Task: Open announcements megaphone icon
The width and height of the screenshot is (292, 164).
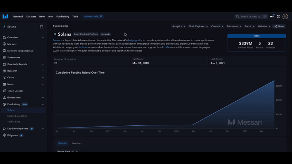Action: coord(272,16)
